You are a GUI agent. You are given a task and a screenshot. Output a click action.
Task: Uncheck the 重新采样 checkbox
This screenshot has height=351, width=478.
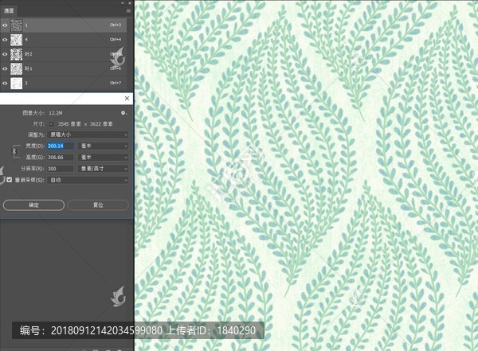[x=9, y=180]
